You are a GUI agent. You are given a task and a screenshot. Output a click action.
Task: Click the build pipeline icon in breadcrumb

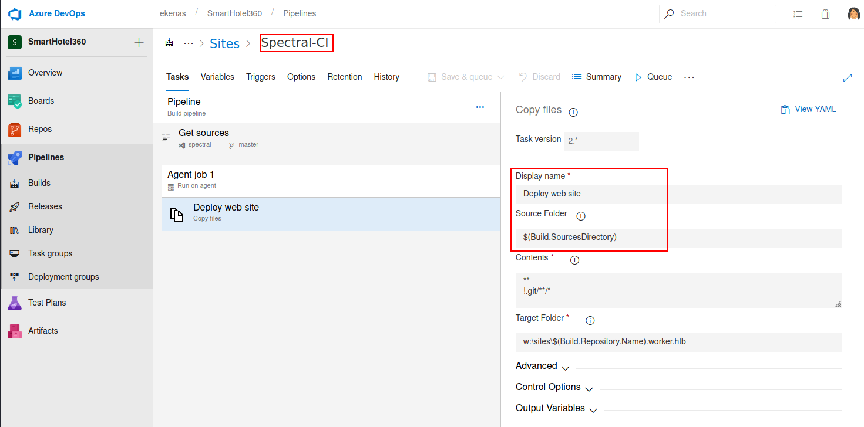click(170, 43)
